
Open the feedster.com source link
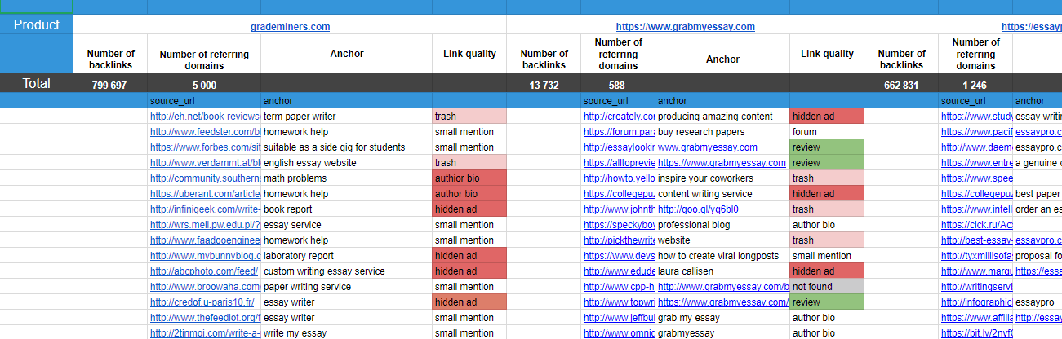(205, 132)
